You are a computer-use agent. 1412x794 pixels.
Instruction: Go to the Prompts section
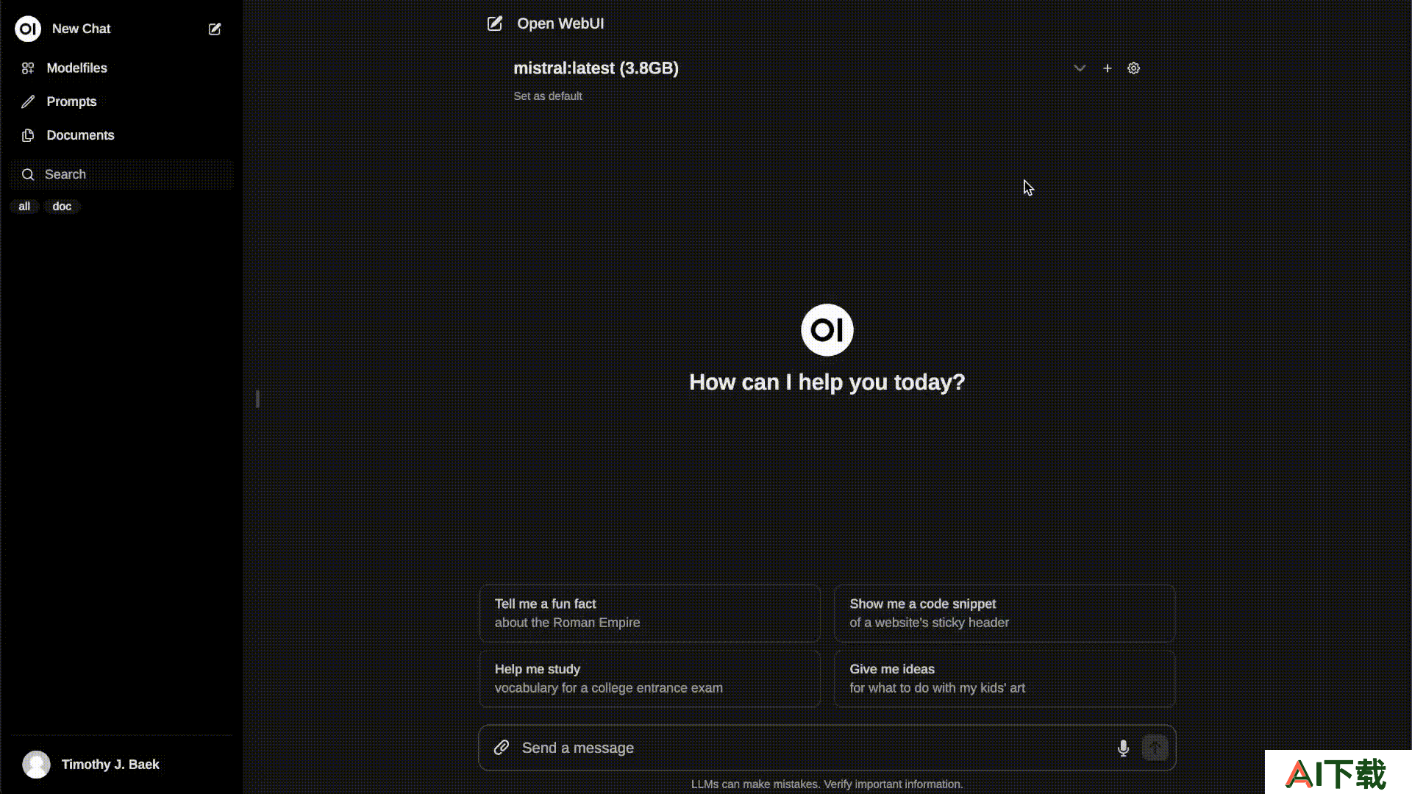point(121,101)
